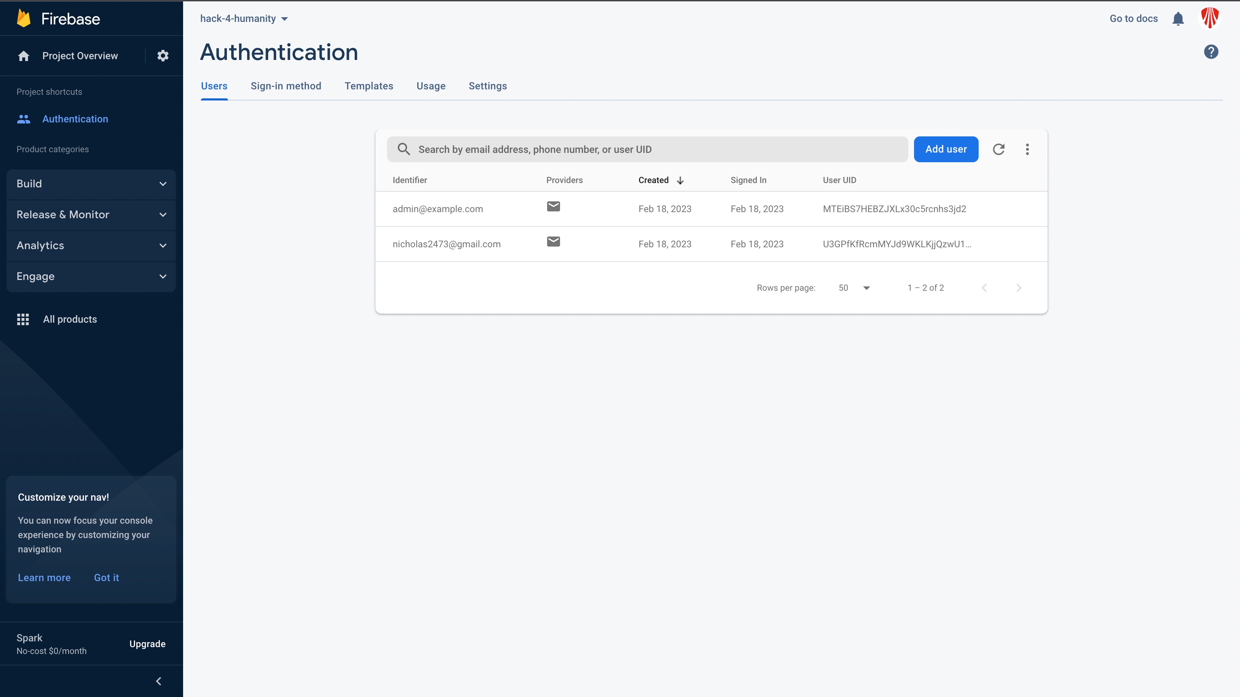Expand the Build category
Viewport: 1240px width, 697px height.
91,184
